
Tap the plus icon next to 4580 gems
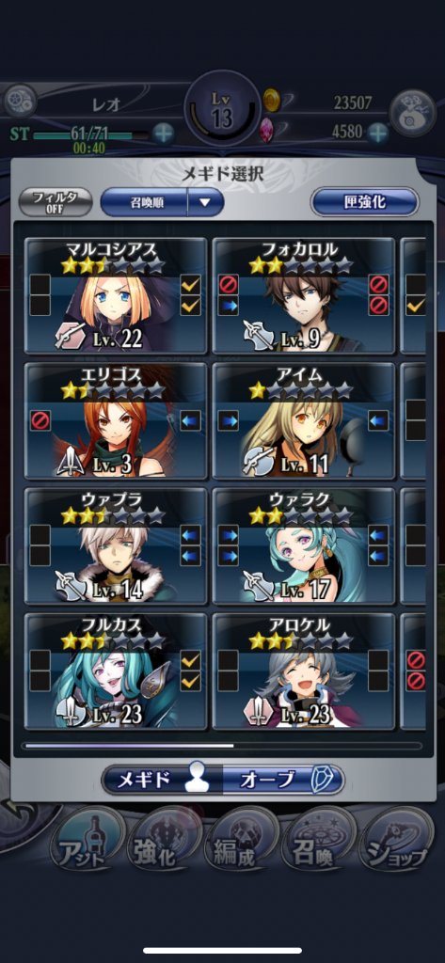tap(377, 132)
